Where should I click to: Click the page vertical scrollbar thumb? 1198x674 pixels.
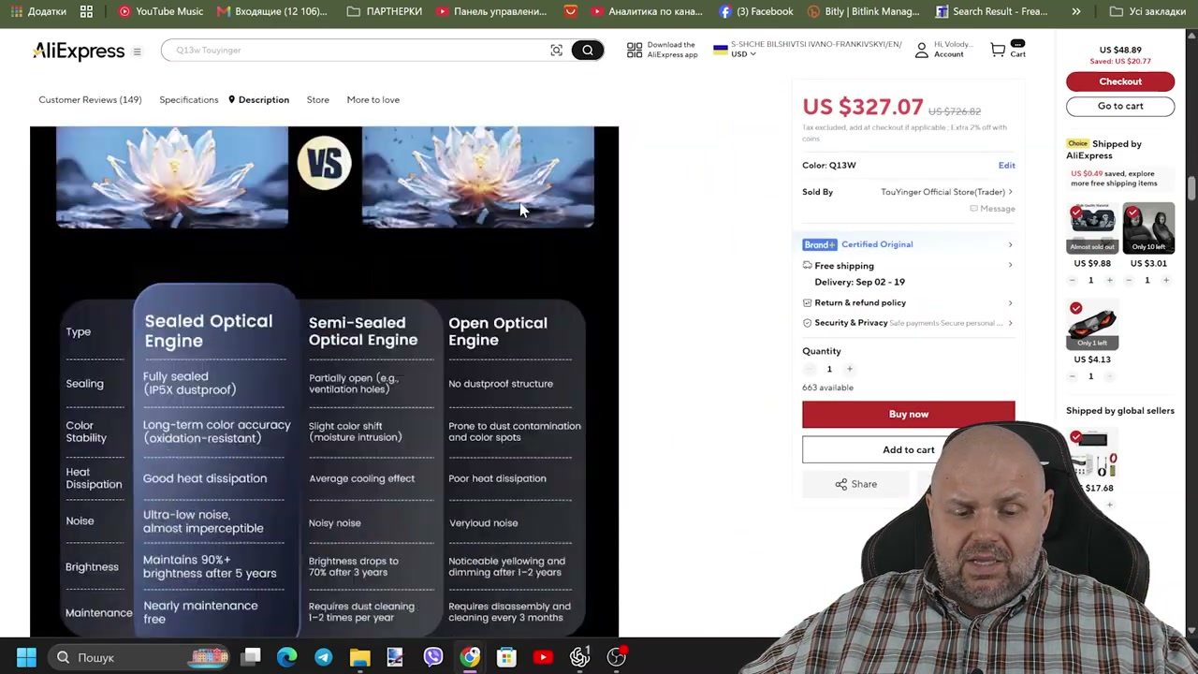(1191, 188)
